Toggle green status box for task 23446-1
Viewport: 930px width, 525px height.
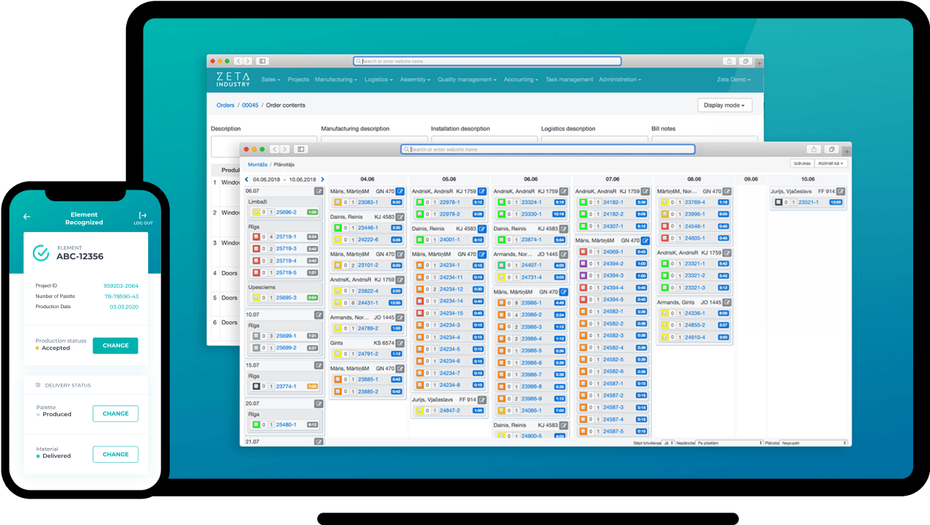(339, 228)
